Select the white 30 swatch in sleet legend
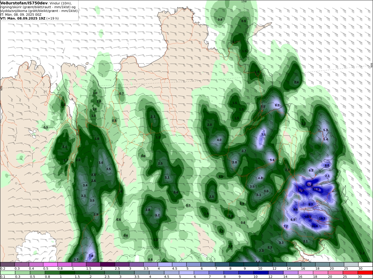The height and width of the screenshot is (279, 373). [366, 264]
